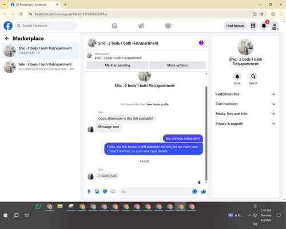Viewport: 286px width, 229px height.
Task: Open Windows Start menu
Action: click(5, 215)
